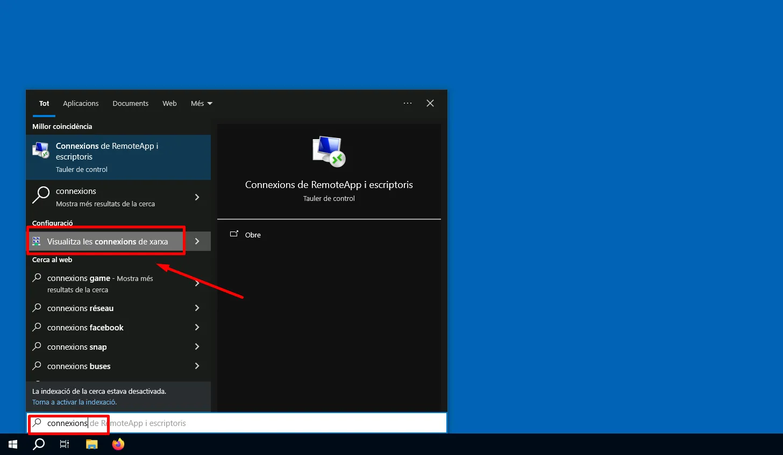The width and height of the screenshot is (783, 455).
Task: Launch Firefox from the taskbar
Action: [x=118, y=444]
